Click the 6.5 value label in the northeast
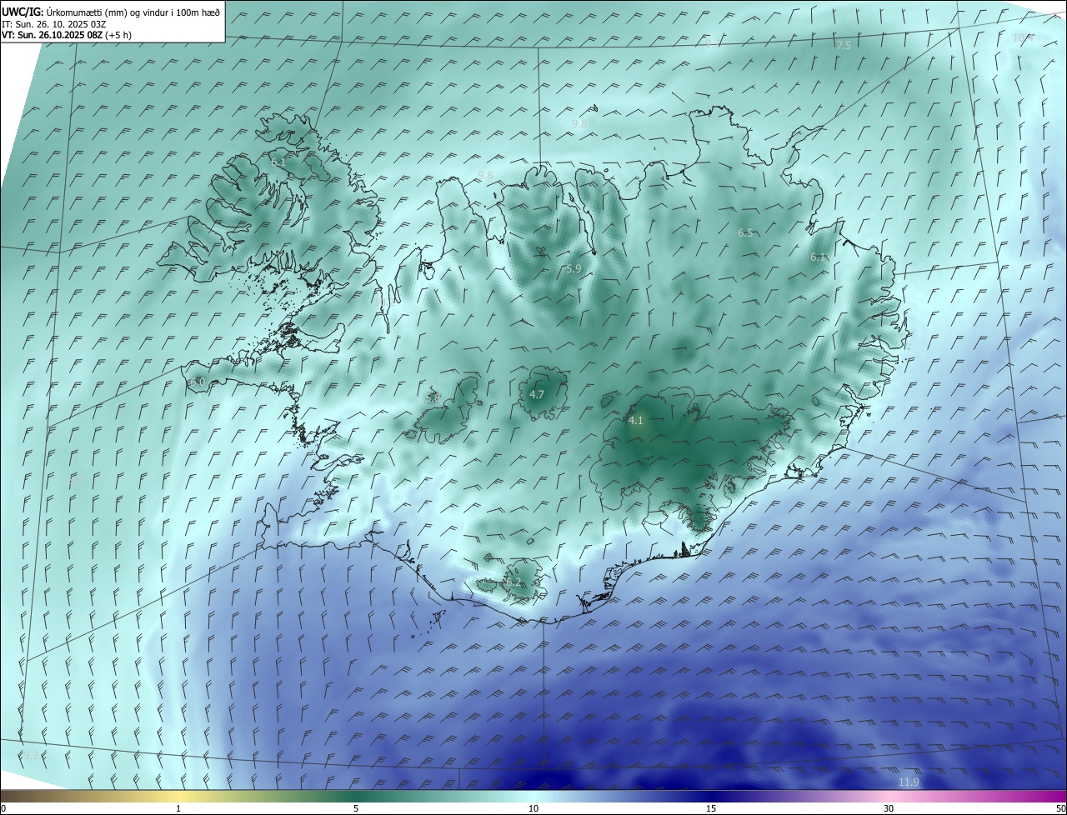The width and height of the screenshot is (1067, 815). tap(745, 233)
